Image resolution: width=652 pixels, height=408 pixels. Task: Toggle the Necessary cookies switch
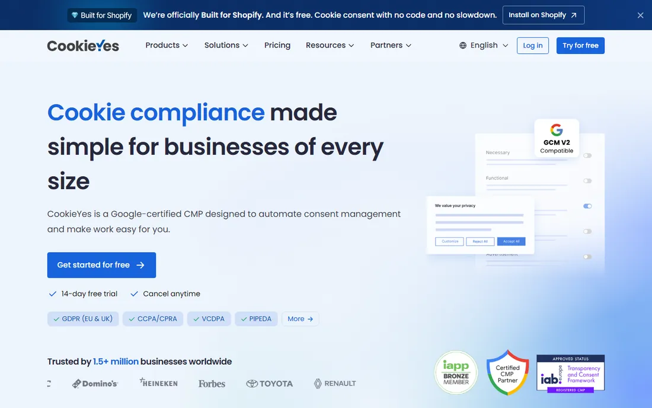(x=587, y=155)
